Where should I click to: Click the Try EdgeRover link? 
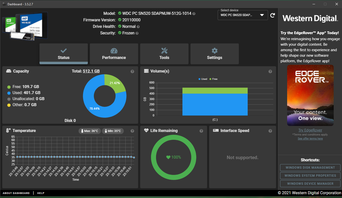click(x=310, y=130)
